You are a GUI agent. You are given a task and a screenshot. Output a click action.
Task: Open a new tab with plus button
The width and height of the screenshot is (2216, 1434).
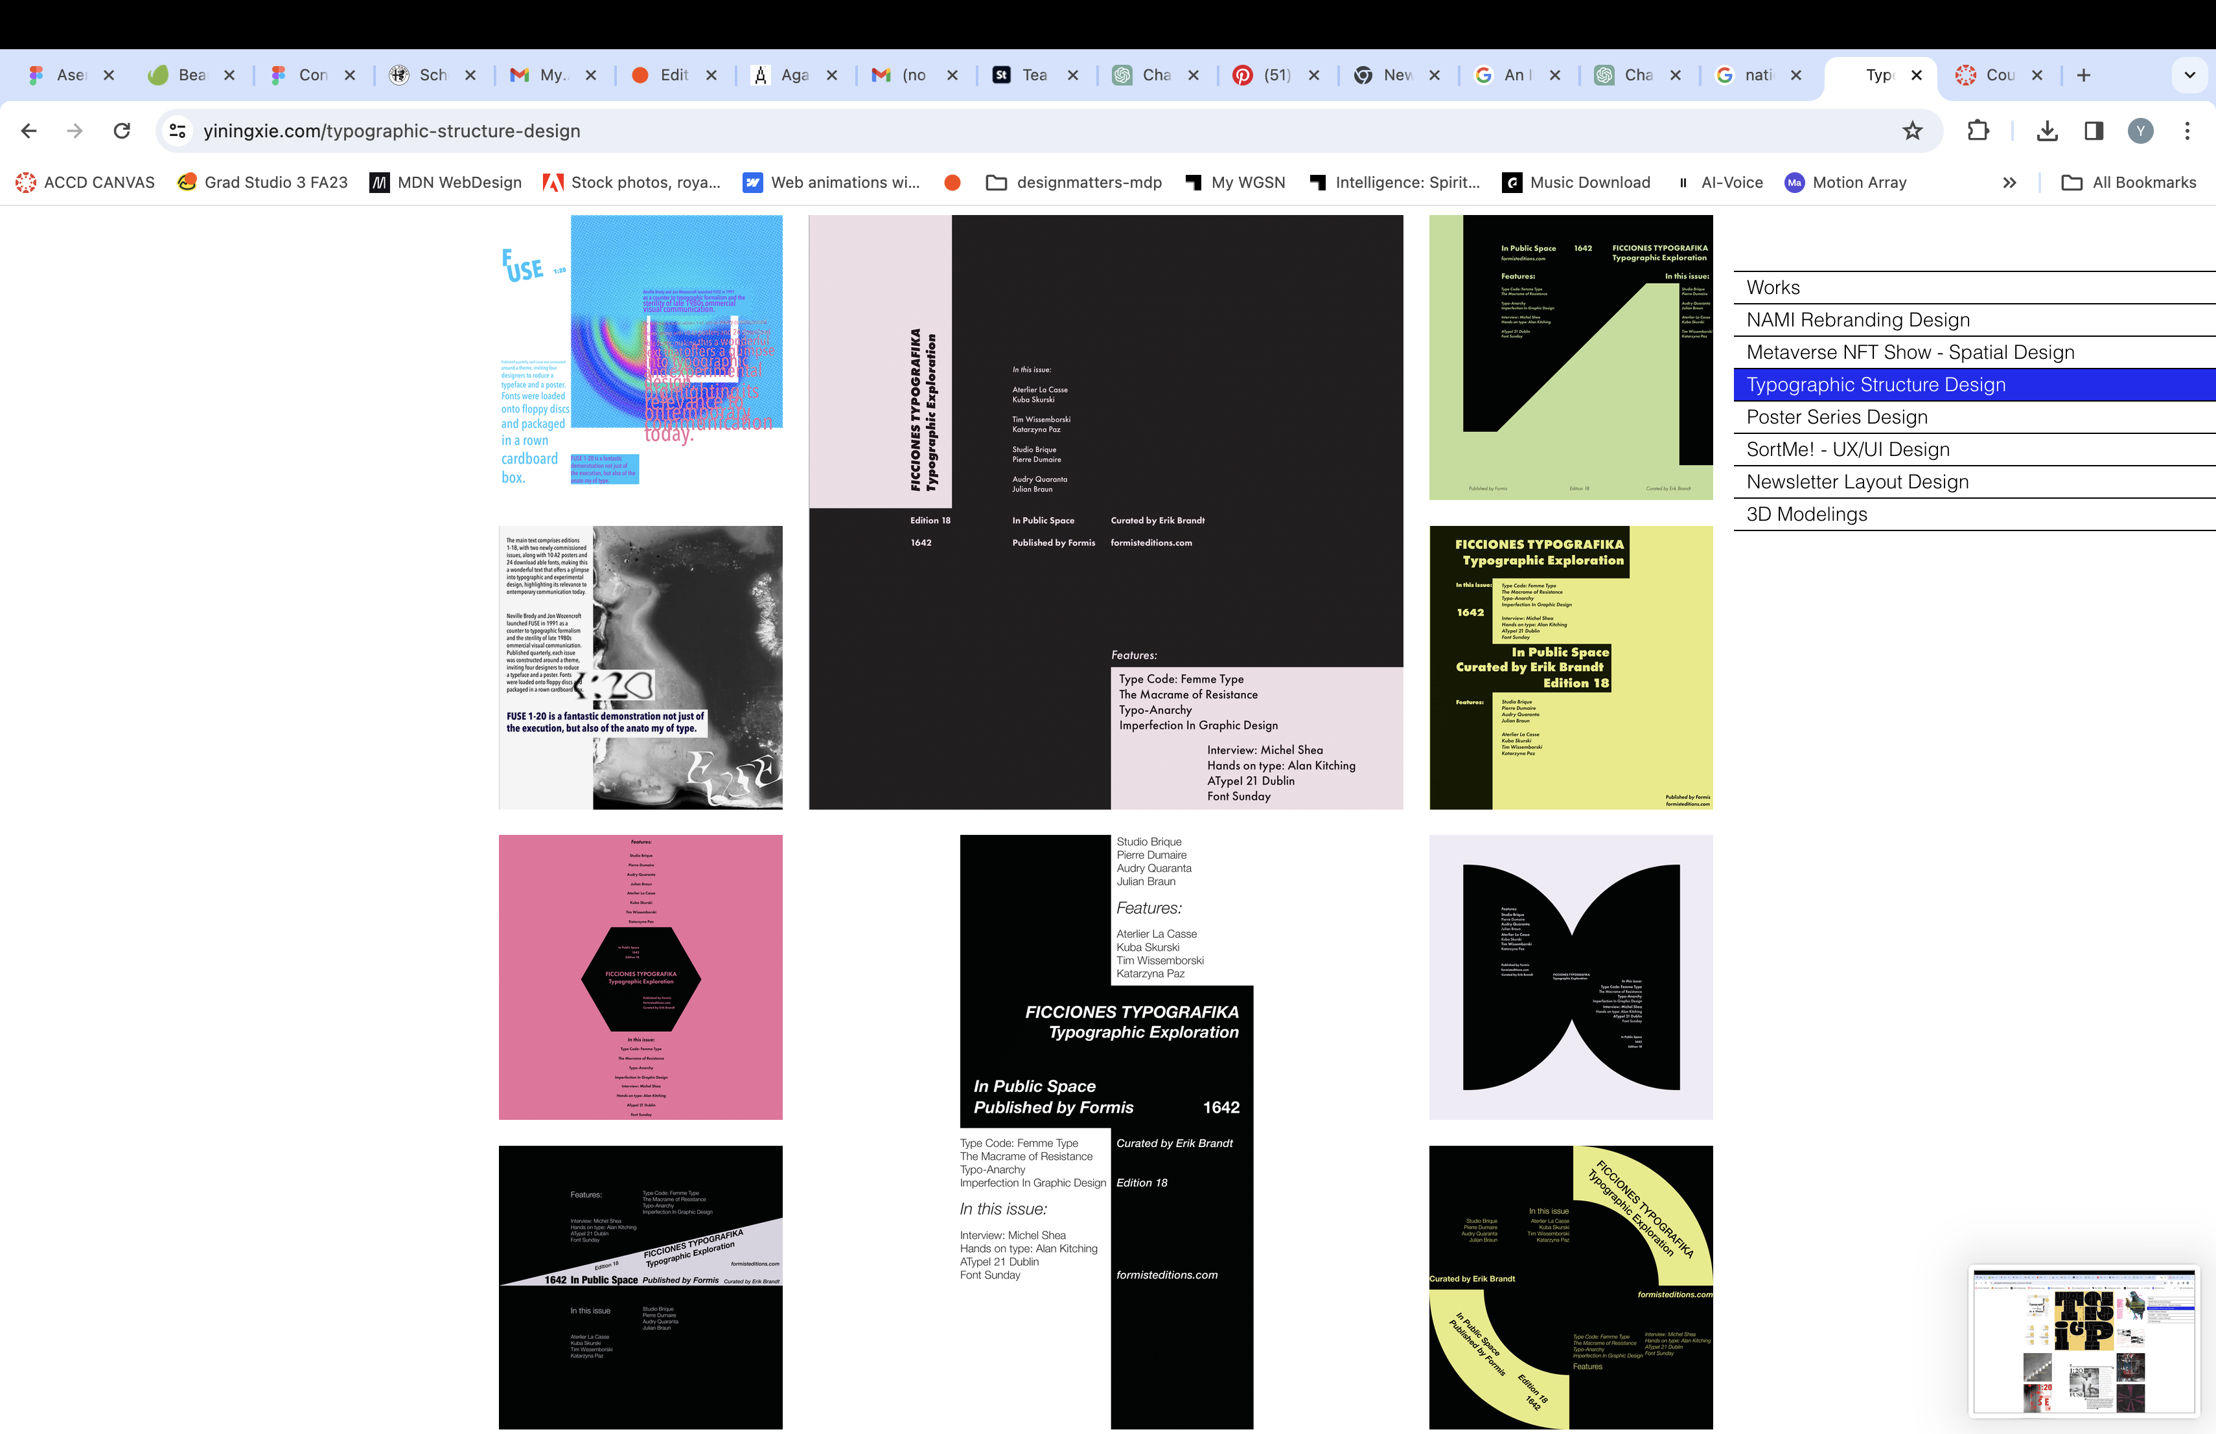coord(2084,75)
